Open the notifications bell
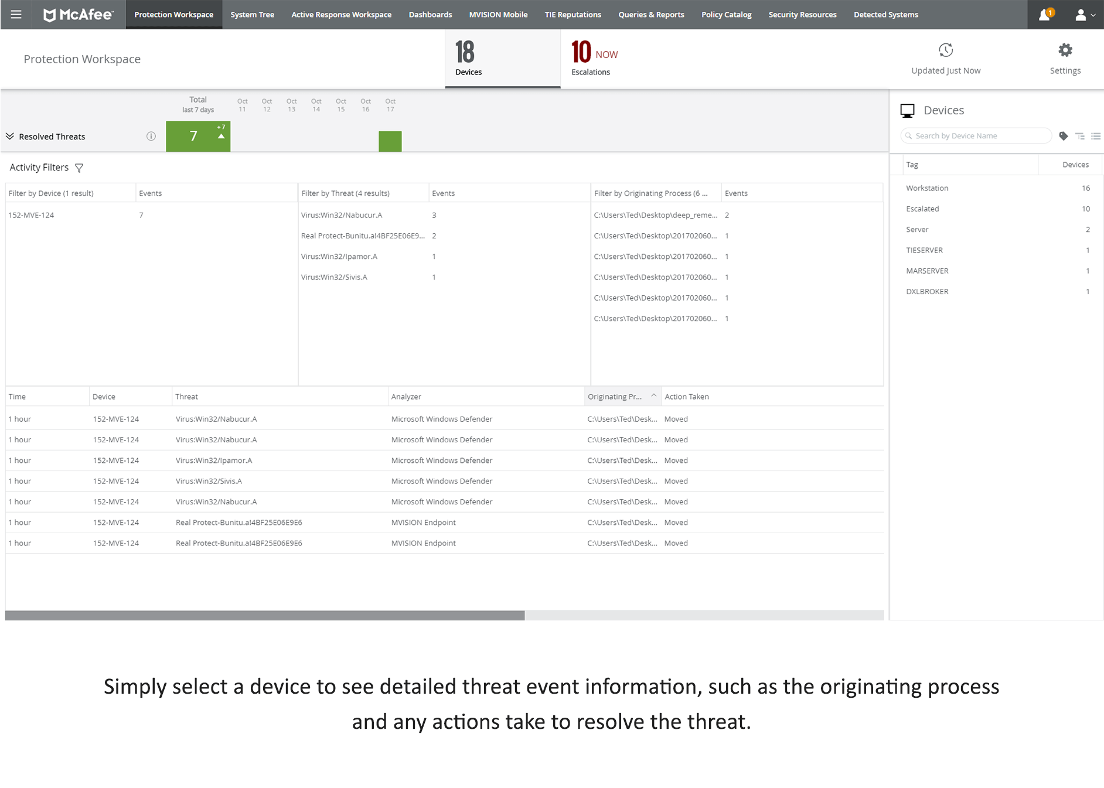The height and width of the screenshot is (788, 1104). pos(1045,15)
